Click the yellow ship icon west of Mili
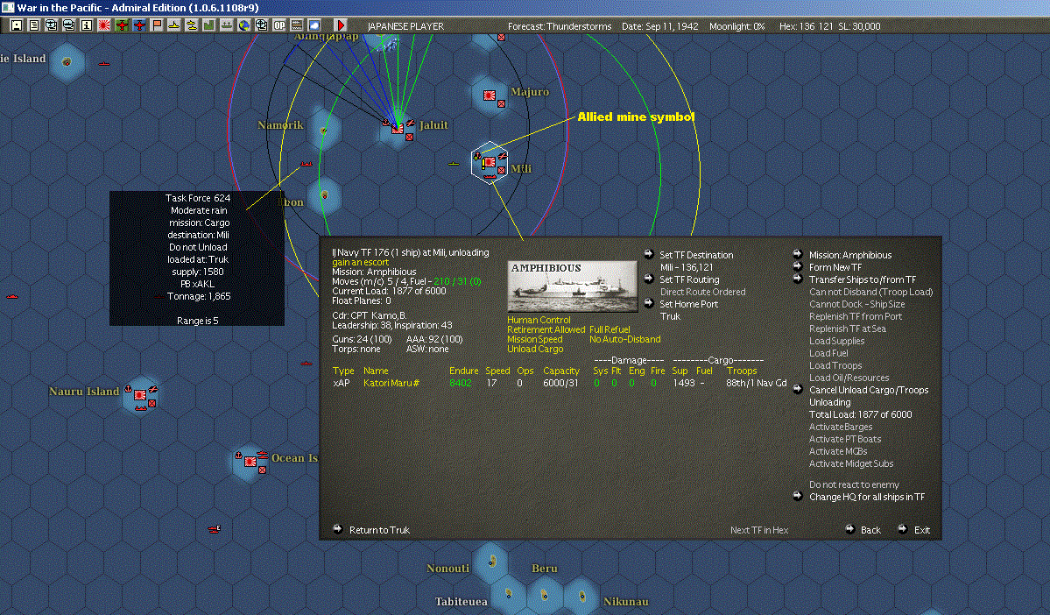The height and width of the screenshot is (615, 1050). point(454,163)
